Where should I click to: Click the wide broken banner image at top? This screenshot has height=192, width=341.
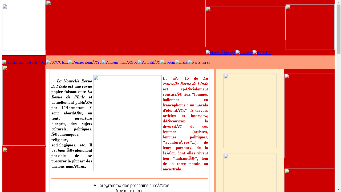pos(126,24)
